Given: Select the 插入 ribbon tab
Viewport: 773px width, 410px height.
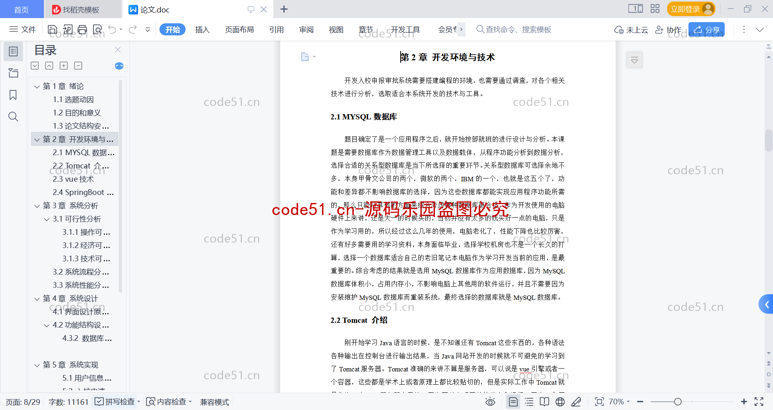Looking at the screenshot, I should [202, 29].
